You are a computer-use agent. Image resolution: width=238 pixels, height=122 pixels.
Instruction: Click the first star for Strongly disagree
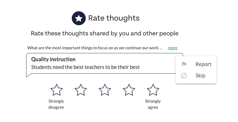point(56,90)
